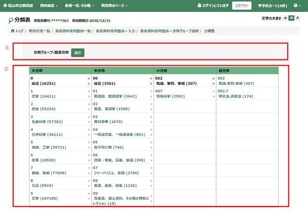
Task: Select major class 6 産業 (18530)
Action: [x=60, y=157]
